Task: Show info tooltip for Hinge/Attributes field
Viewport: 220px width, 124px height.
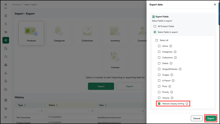Action: tap(180, 69)
